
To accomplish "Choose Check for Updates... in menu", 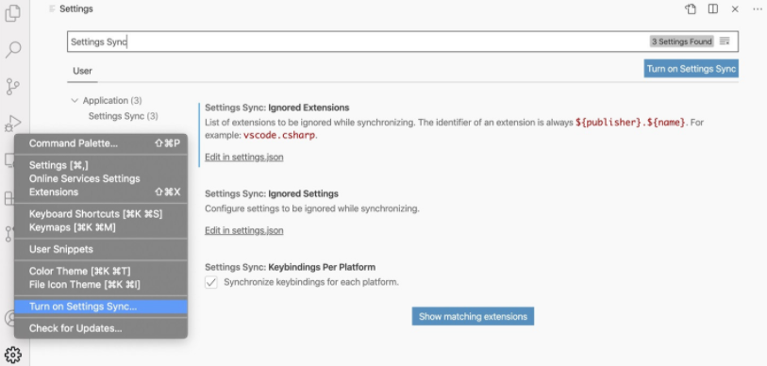I will click(x=101, y=328).
